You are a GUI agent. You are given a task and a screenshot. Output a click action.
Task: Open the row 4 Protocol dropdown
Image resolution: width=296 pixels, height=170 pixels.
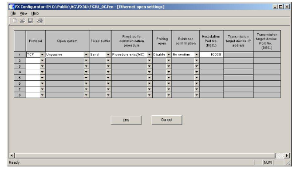[x=42, y=72]
